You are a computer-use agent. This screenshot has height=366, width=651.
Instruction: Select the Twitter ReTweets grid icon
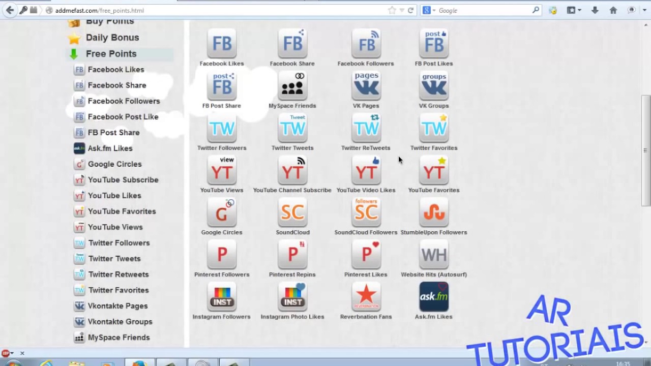click(366, 128)
